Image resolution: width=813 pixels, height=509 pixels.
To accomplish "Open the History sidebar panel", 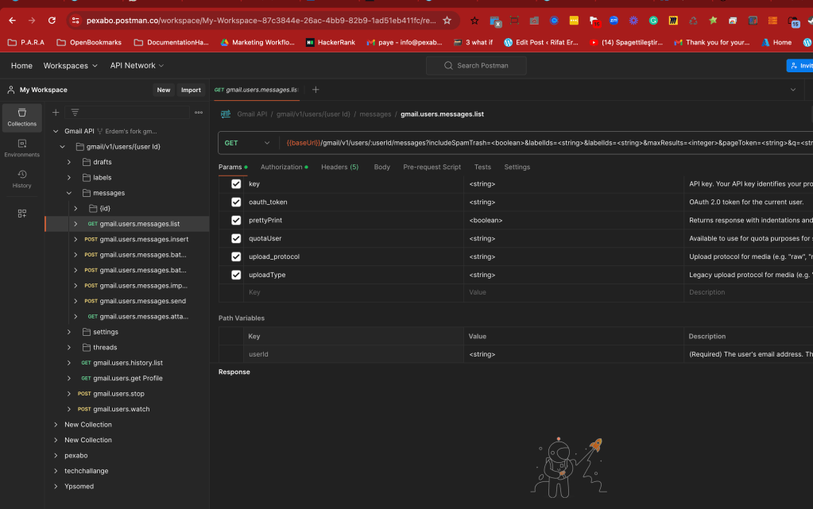I will tap(21, 179).
